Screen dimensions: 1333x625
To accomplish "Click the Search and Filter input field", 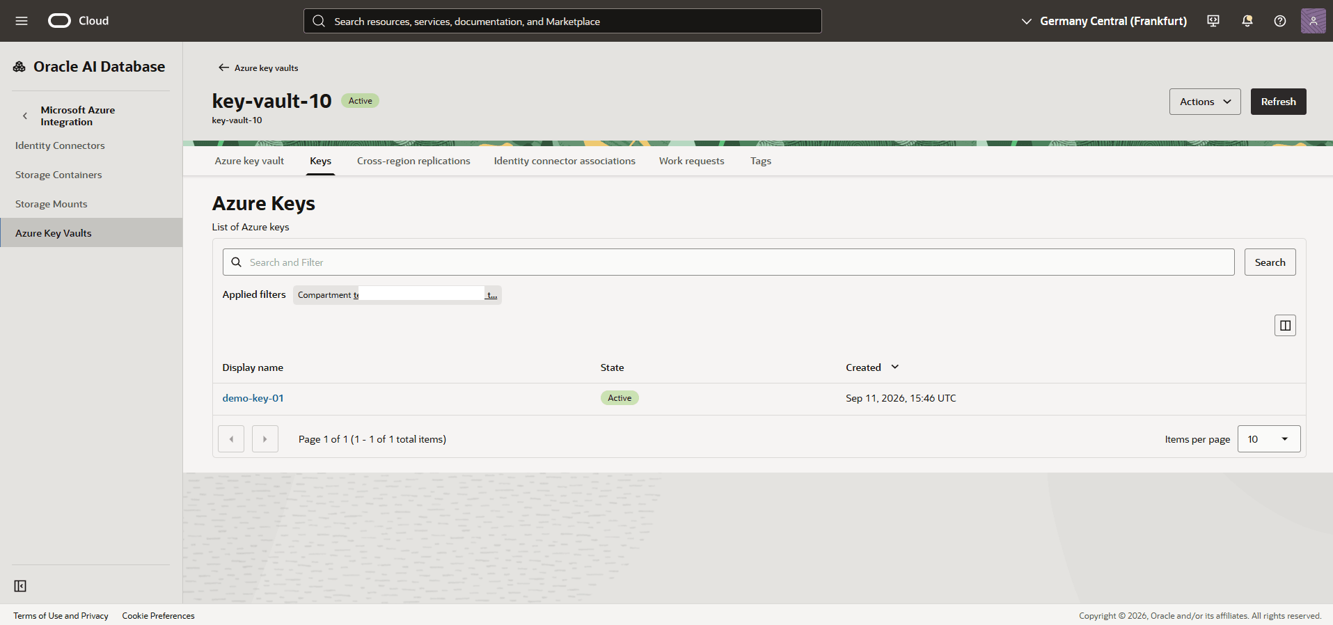I will (728, 262).
